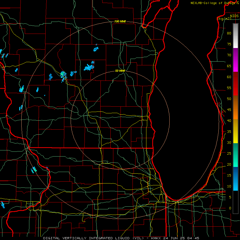The width and height of the screenshot is (240, 240).
Task: Pick the brown-orange band of the color bar
Action: pos(235,107)
